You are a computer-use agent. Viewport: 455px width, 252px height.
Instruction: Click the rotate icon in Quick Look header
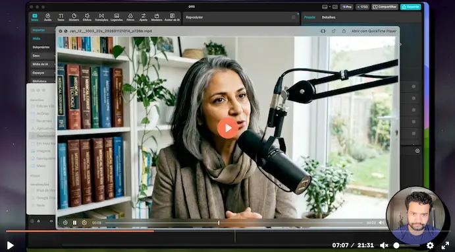[334, 31]
